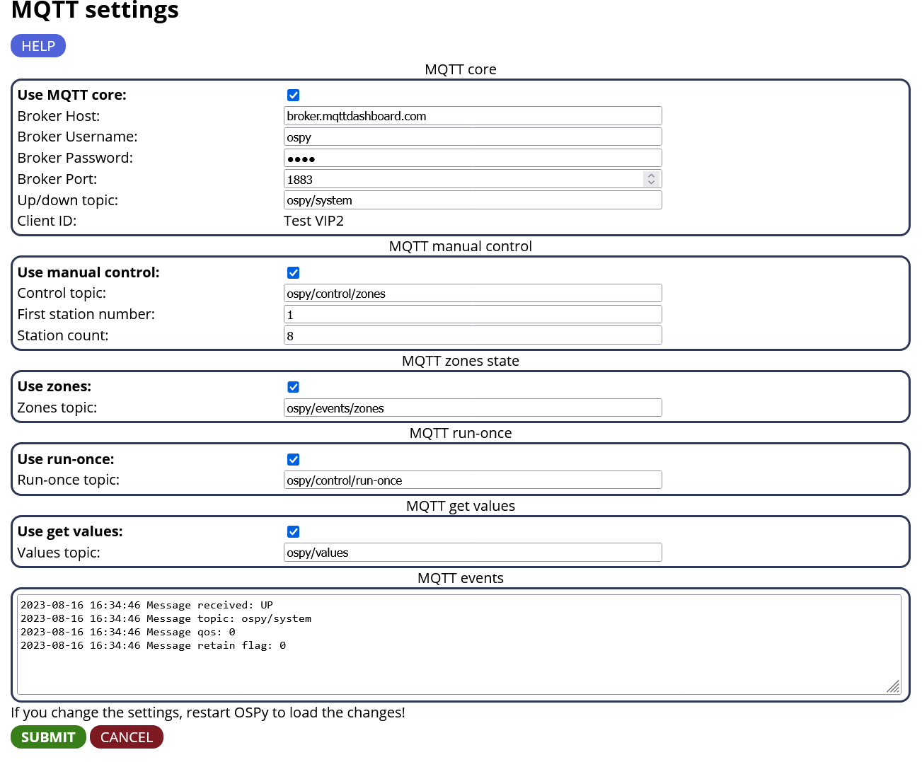Edit the Up/down topic field

tap(473, 200)
